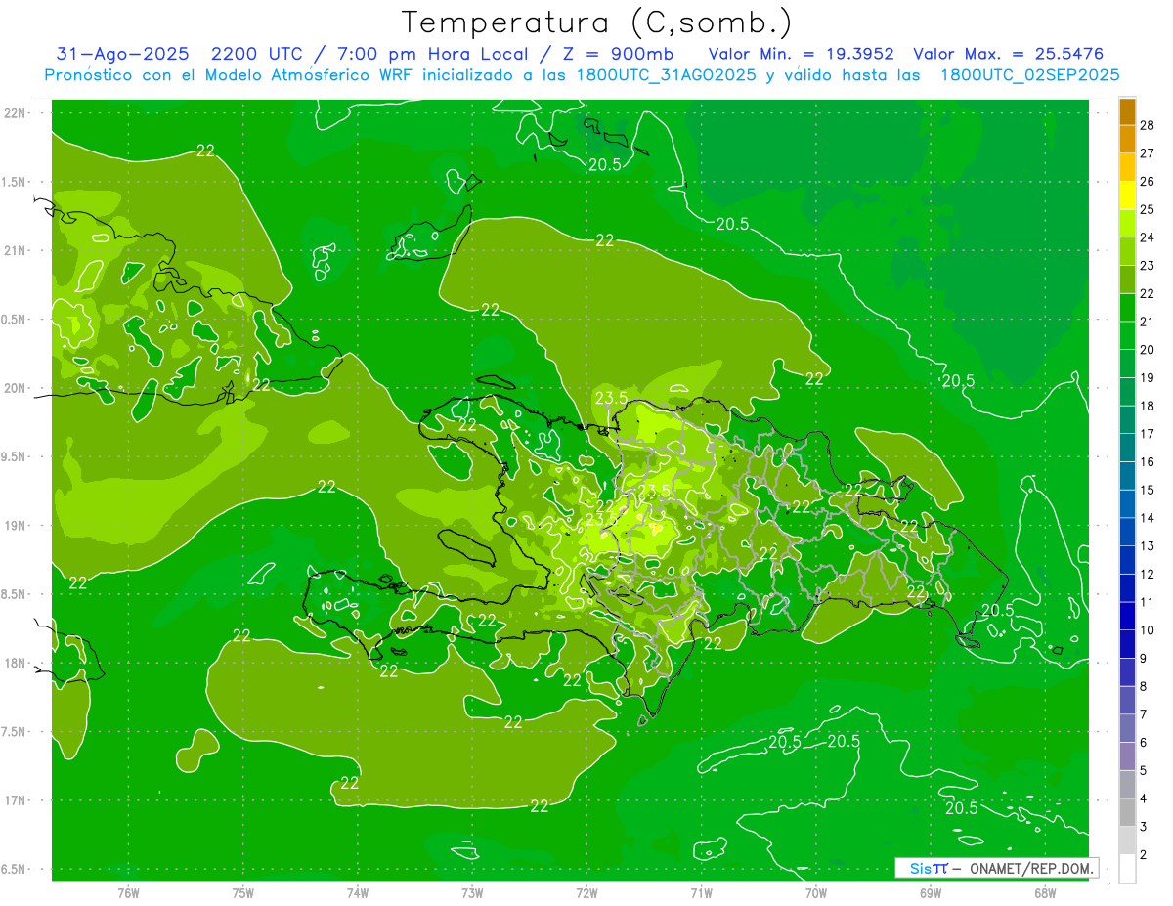
Task: Click the "Valor Max. = 25.5476" value
Action: [x=1009, y=54]
